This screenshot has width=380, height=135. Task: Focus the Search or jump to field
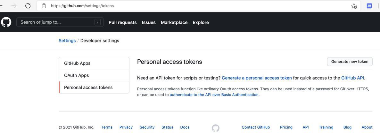[60, 22]
